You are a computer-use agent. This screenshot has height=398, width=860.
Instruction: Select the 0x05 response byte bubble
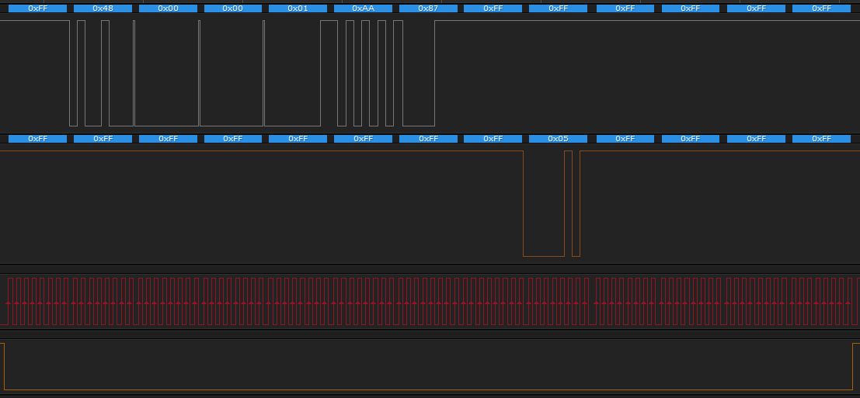559,139
